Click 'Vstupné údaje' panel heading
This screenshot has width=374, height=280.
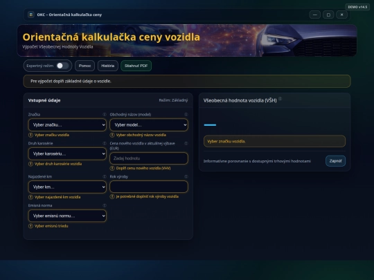tap(44, 100)
